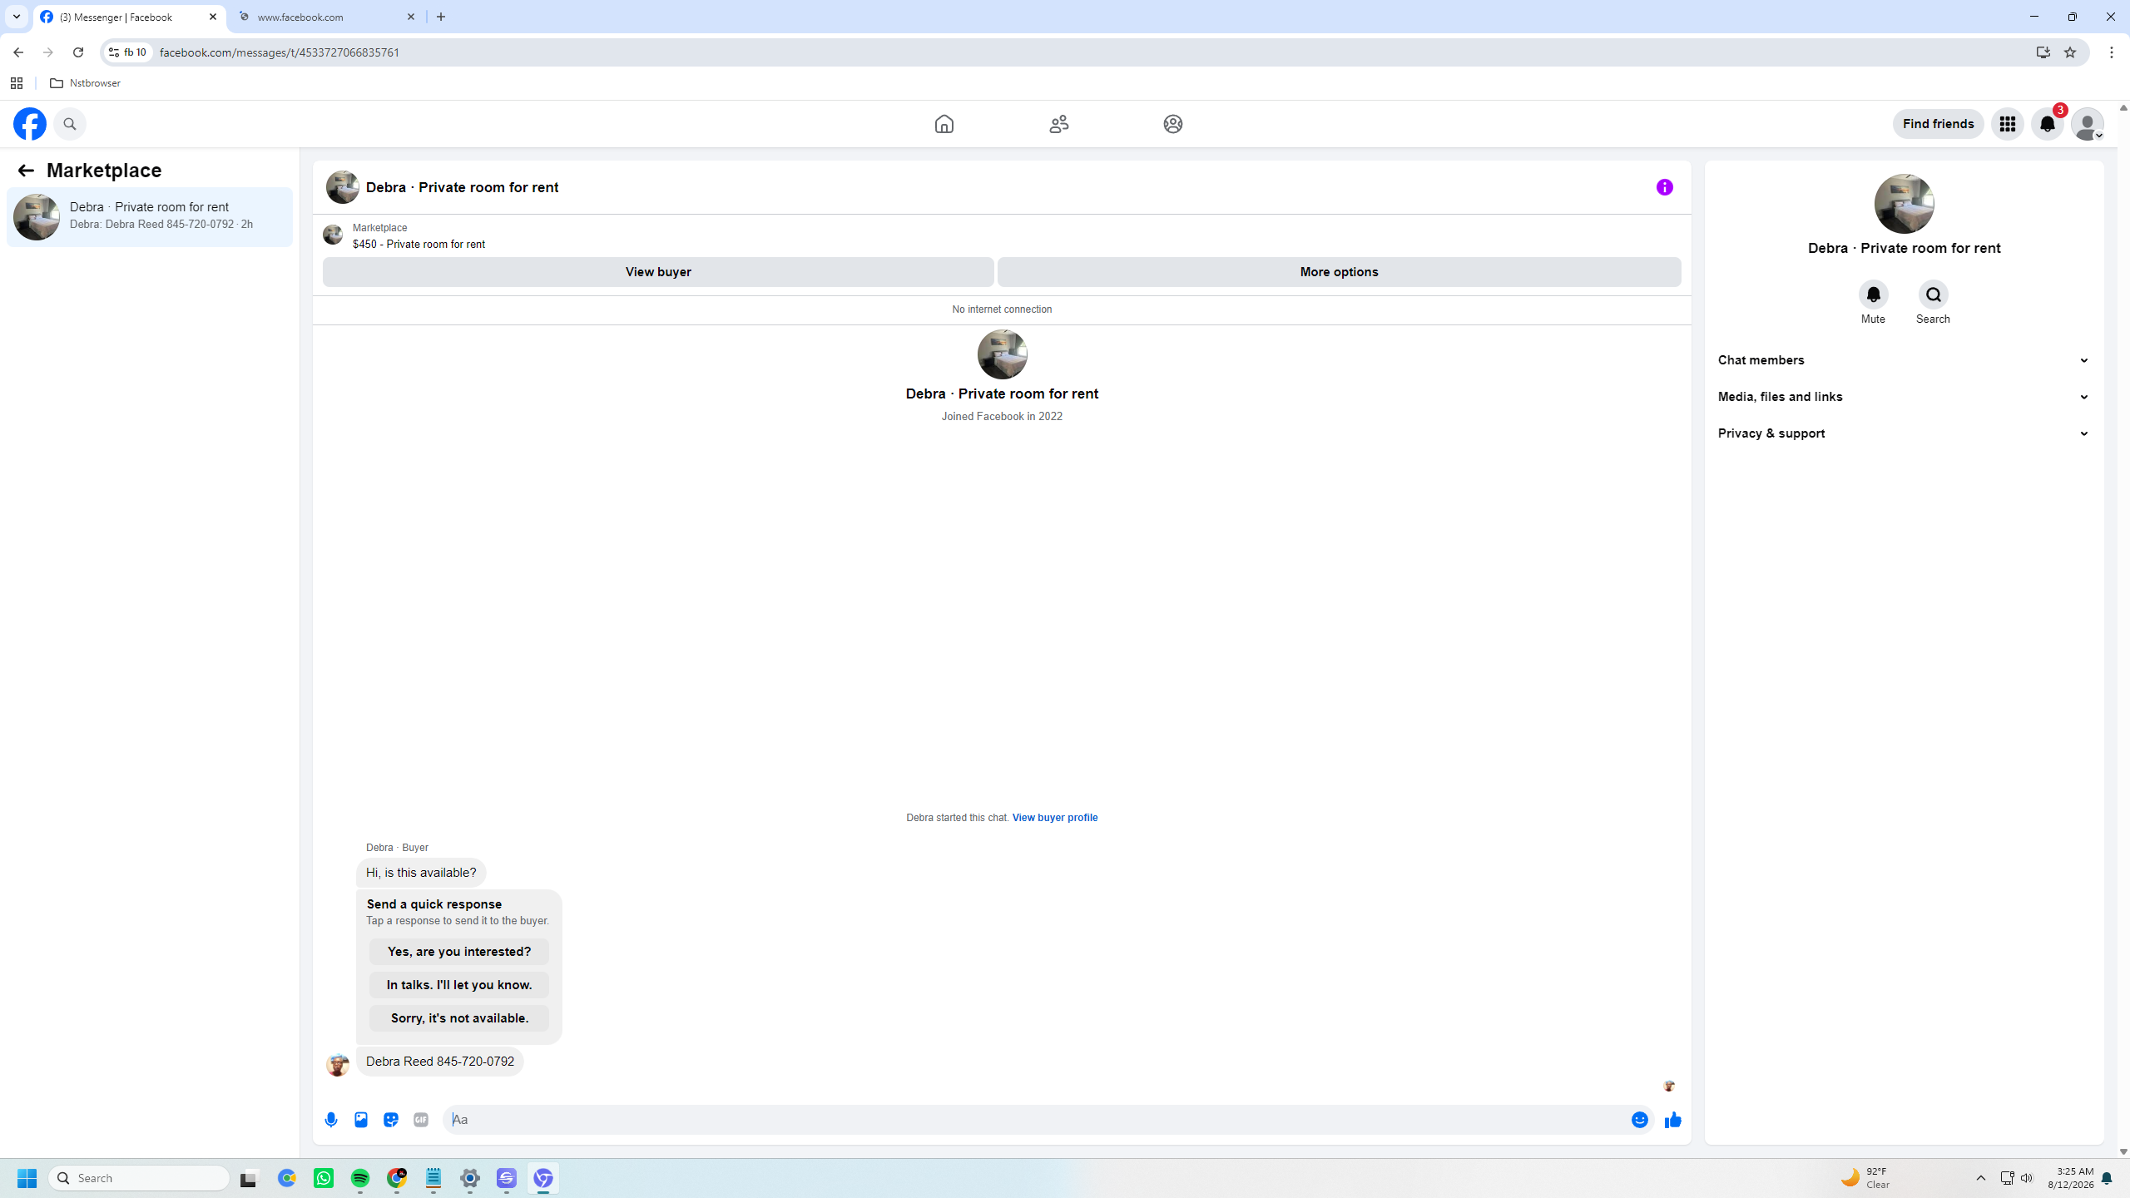Screen dimensions: 2130x1198
Task: Click the browser address bar URL
Action: [x=279, y=52]
